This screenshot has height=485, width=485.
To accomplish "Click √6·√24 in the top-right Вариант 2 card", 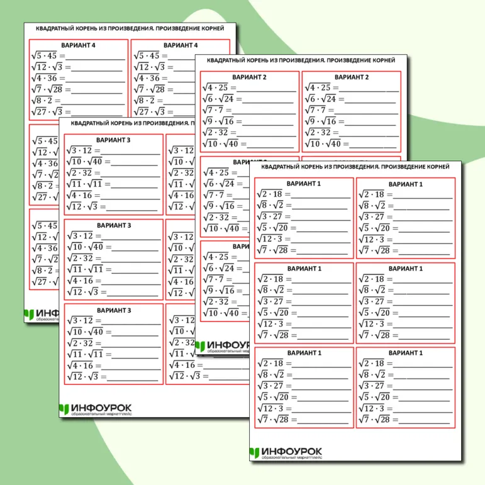I will click(x=320, y=99).
